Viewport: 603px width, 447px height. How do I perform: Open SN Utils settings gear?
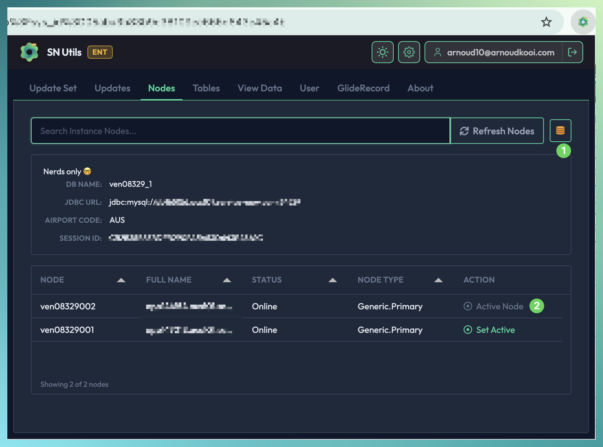[409, 52]
